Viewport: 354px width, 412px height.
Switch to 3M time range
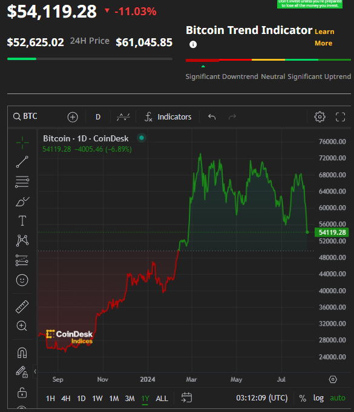pos(129,398)
